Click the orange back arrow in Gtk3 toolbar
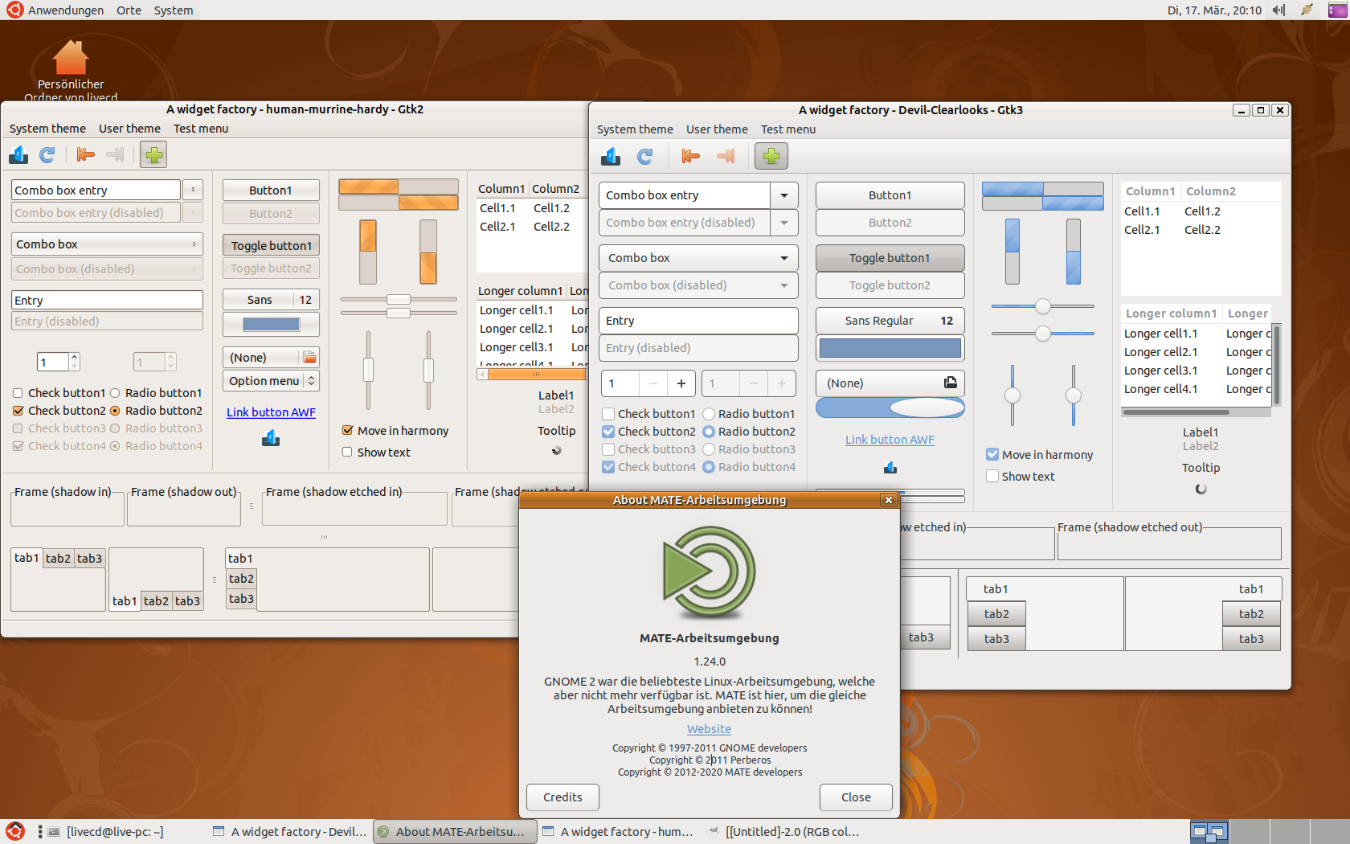This screenshot has height=844, width=1350. coord(690,156)
